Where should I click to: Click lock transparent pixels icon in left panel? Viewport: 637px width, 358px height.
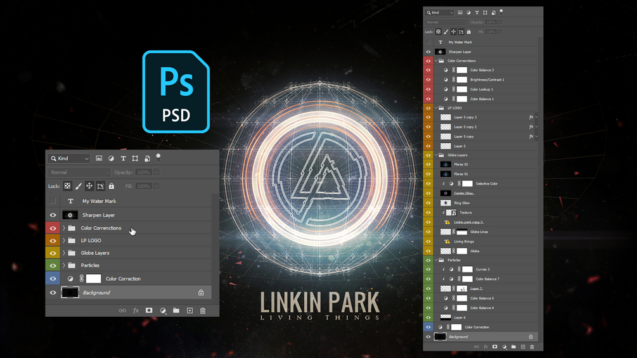pyautogui.click(x=67, y=186)
